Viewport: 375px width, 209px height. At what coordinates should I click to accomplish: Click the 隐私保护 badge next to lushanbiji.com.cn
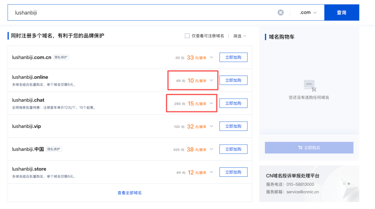point(61,57)
